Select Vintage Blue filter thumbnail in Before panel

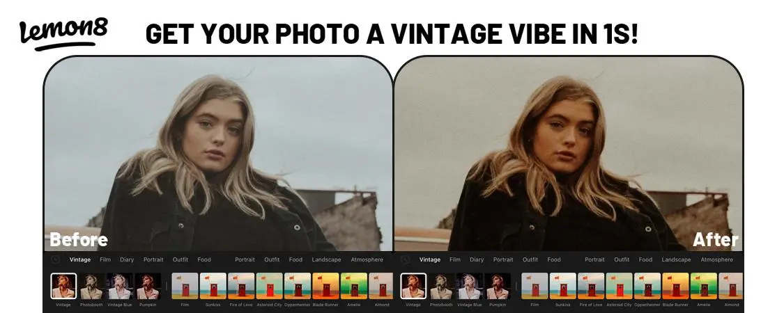[x=119, y=286]
